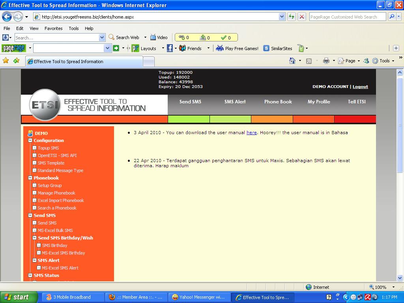Open Setup Group tree item

click(50, 185)
